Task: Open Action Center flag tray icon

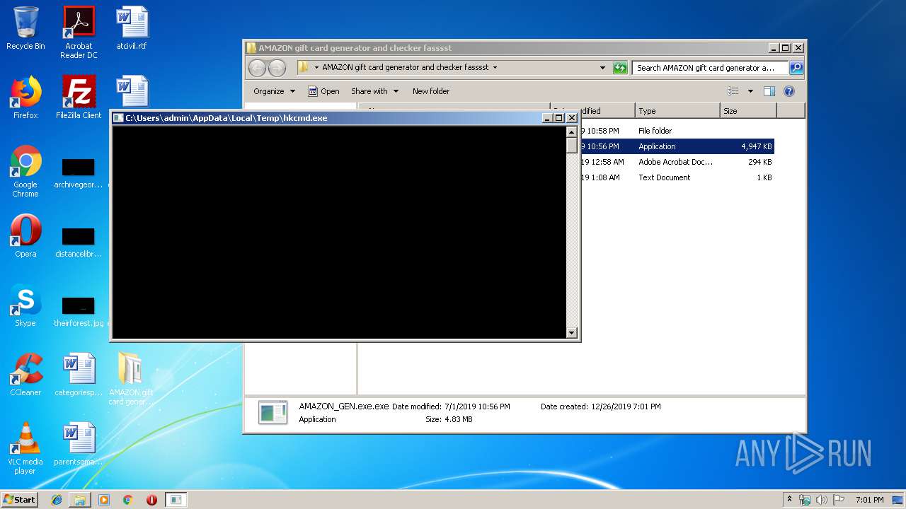Action: (839, 500)
